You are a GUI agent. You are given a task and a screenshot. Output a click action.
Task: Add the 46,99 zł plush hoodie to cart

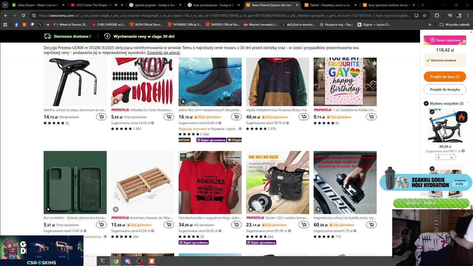[304, 117]
